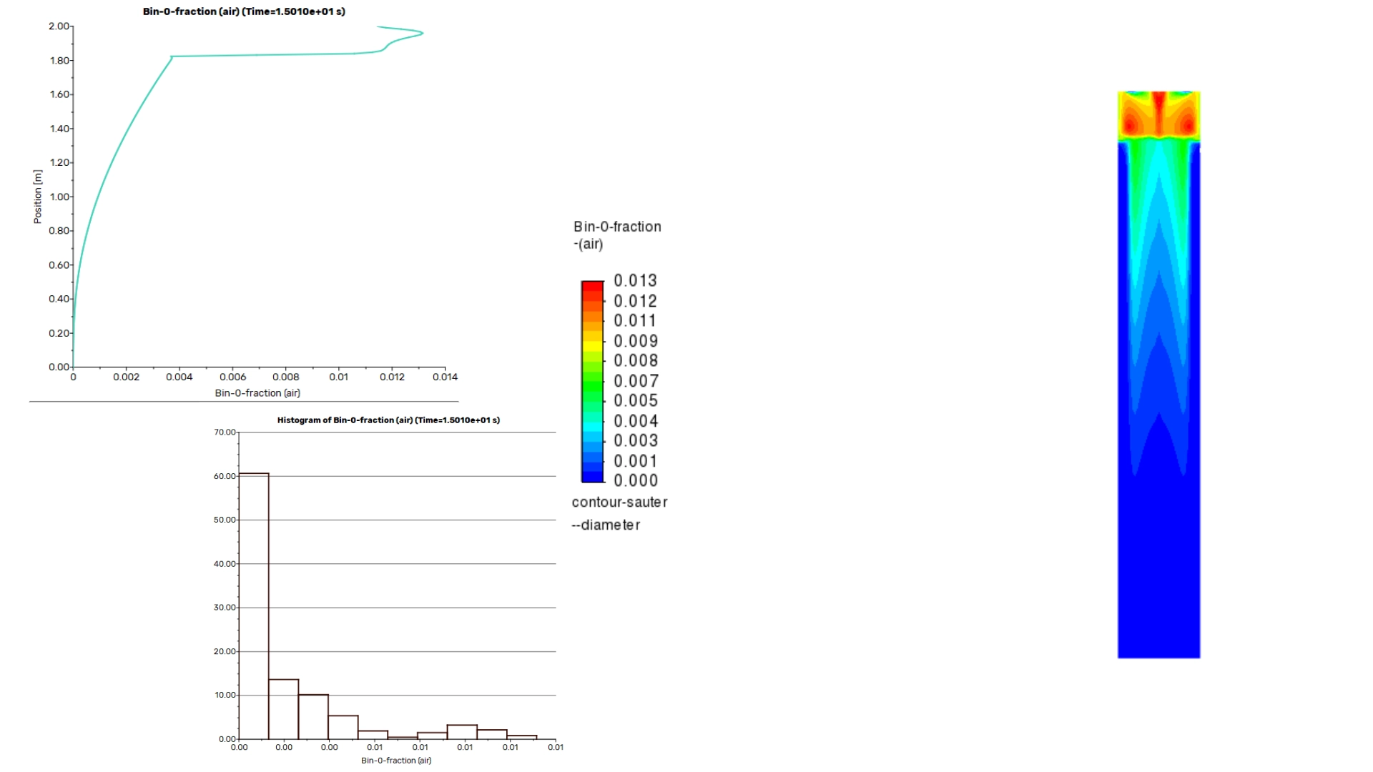
Task: Select the tallest histogram bar
Action: (254, 606)
